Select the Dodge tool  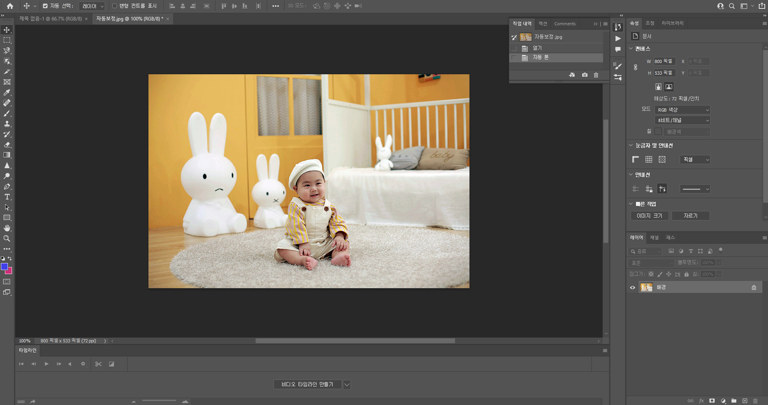(x=7, y=176)
